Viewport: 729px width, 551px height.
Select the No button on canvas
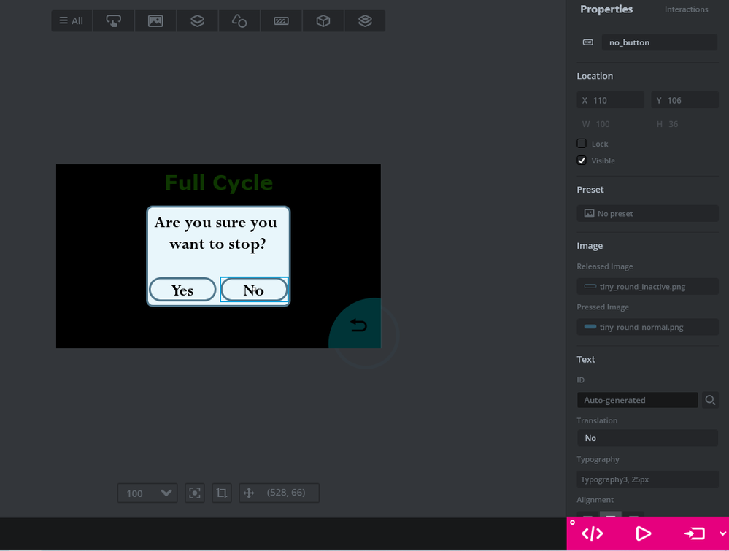[254, 290]
